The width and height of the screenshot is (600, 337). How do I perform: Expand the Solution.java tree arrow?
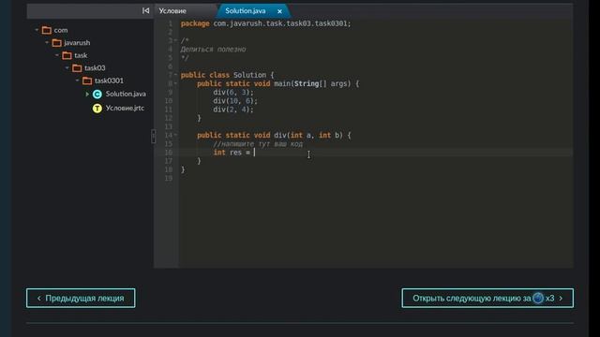click(x=87, y=94)
